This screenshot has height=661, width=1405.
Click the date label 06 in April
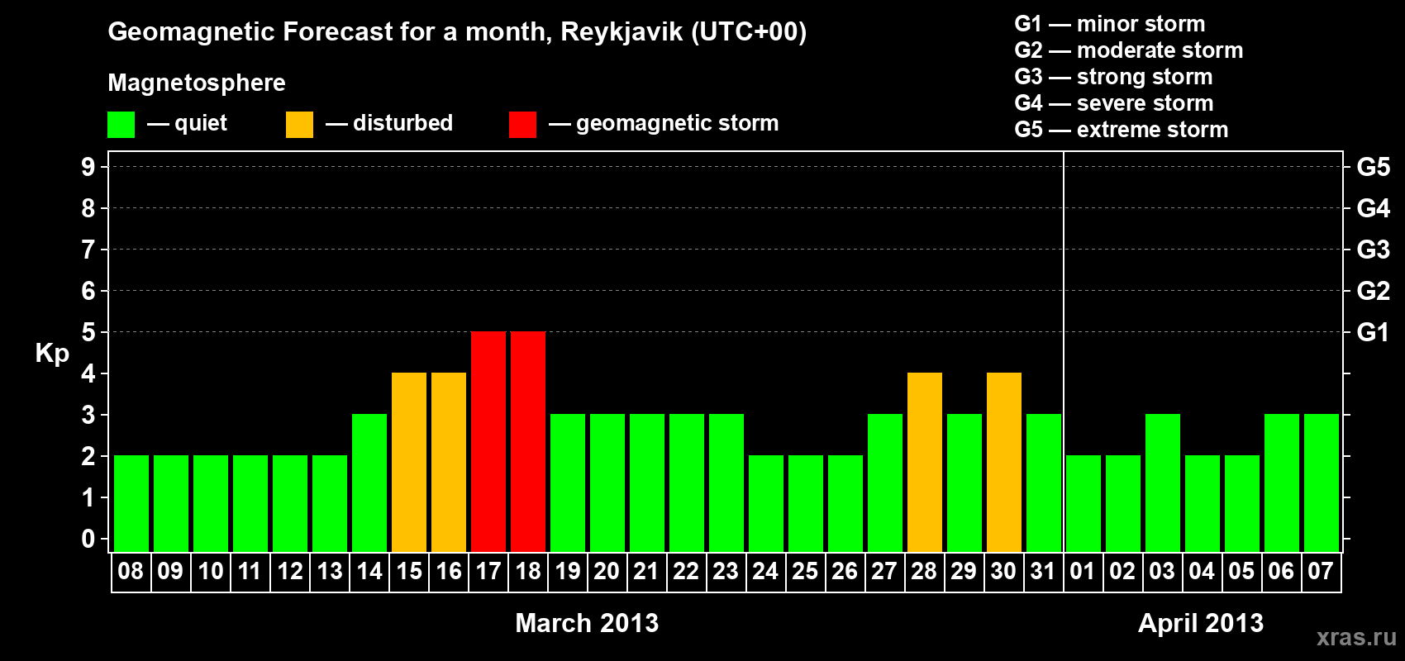point(1281,571)
